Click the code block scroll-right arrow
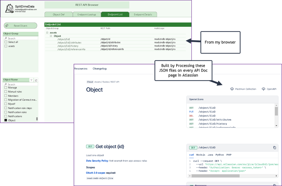Image resolution: width=282 pixels, height=186 pixels. [x=276, y=176]
